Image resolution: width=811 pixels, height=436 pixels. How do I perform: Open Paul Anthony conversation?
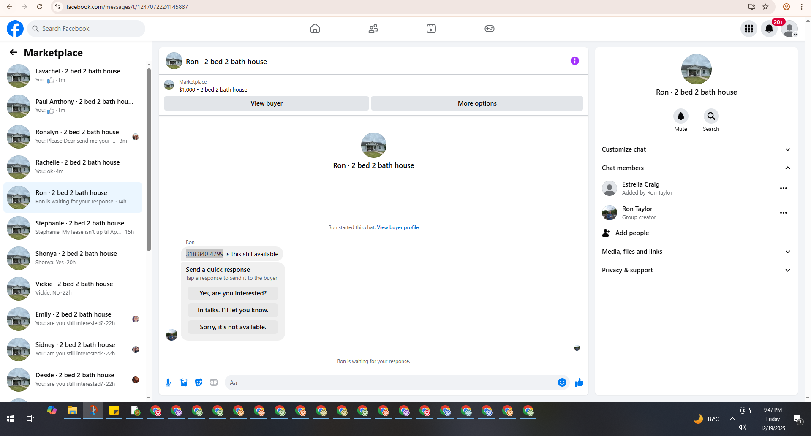pos(73,106)
